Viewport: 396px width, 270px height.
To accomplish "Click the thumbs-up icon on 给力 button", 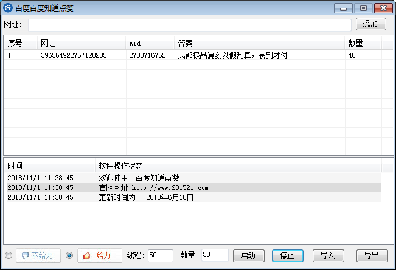I will (x=86, y=255).
